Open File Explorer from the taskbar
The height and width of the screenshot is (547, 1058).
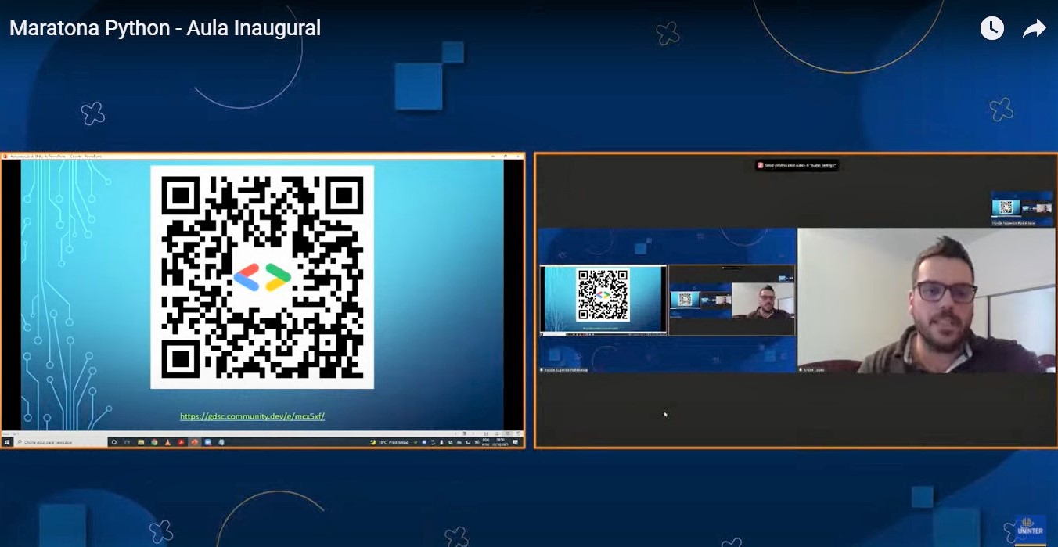(141, 442)
